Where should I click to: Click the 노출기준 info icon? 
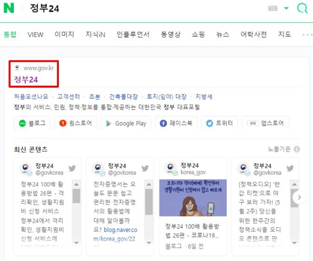click(x=297, y=149)
